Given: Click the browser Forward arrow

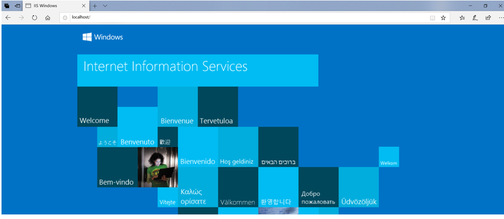Looking at the screenshot, I should pos(21,18).
